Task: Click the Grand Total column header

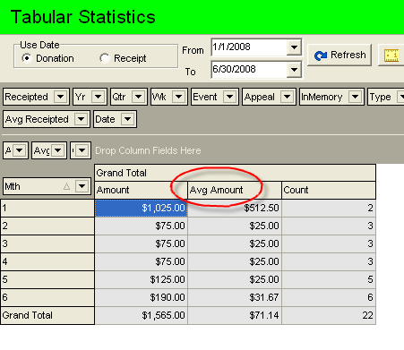Action: click(x=235, y=173)
